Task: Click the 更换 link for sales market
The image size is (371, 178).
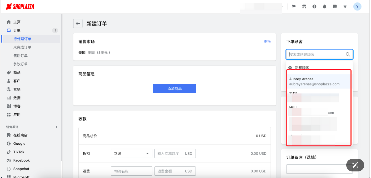Action: [267, 41]
